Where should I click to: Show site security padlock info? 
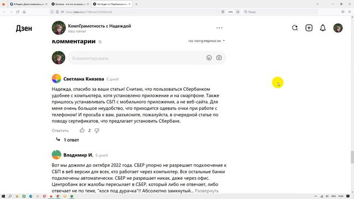[x=58, y=12]
